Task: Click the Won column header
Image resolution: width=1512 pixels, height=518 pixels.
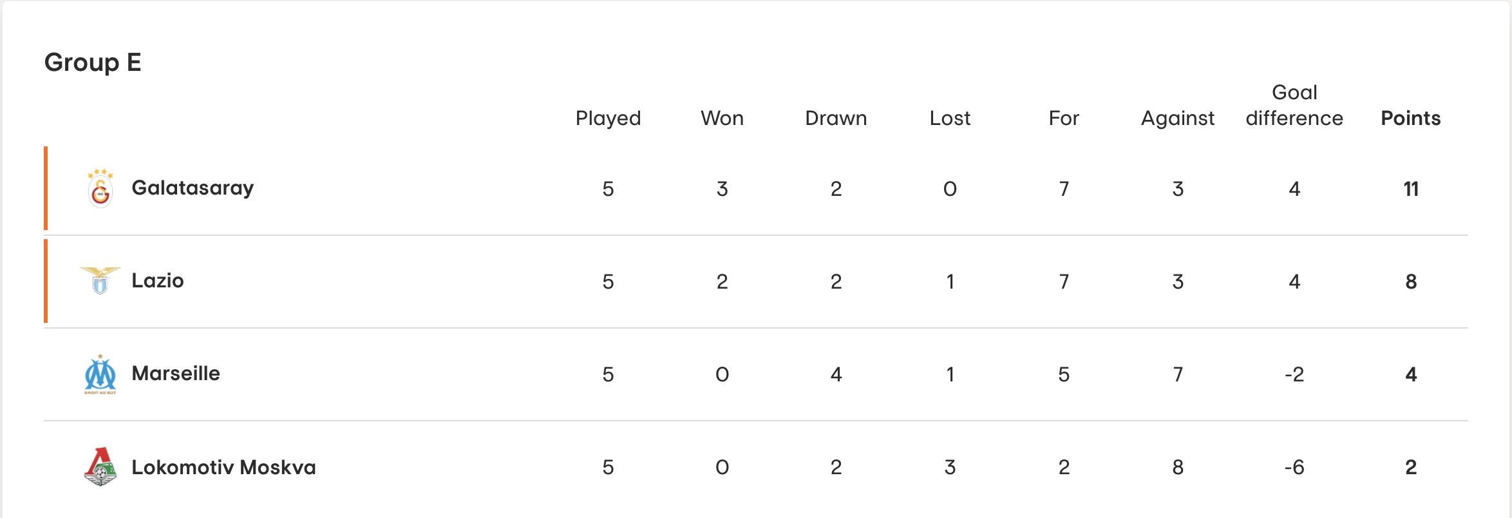Action: 722,118
